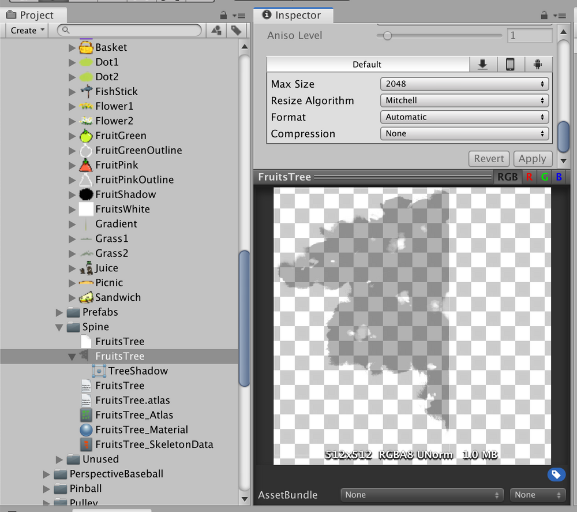Click the label filter icon beside the search bar
This screenshot has height=512, width=577.
pyautogui.click(x=237, y=30)
